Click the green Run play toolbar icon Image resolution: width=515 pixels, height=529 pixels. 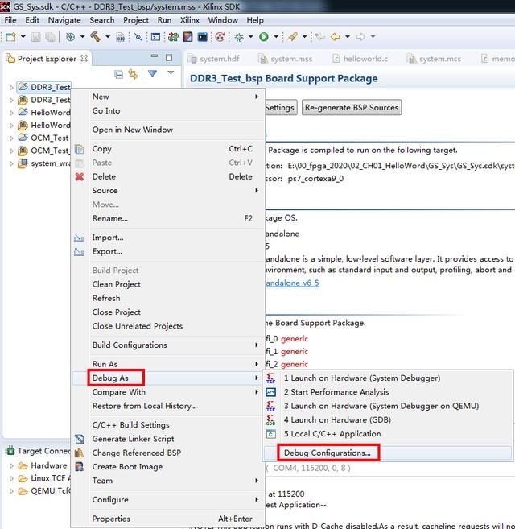tap(264, 37)
